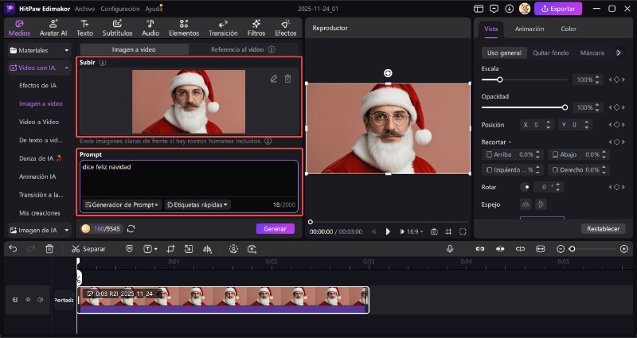Toggle Escala keyframe diamond
The width and height of the screenshot is (637, 338).
tap(616, 80)
